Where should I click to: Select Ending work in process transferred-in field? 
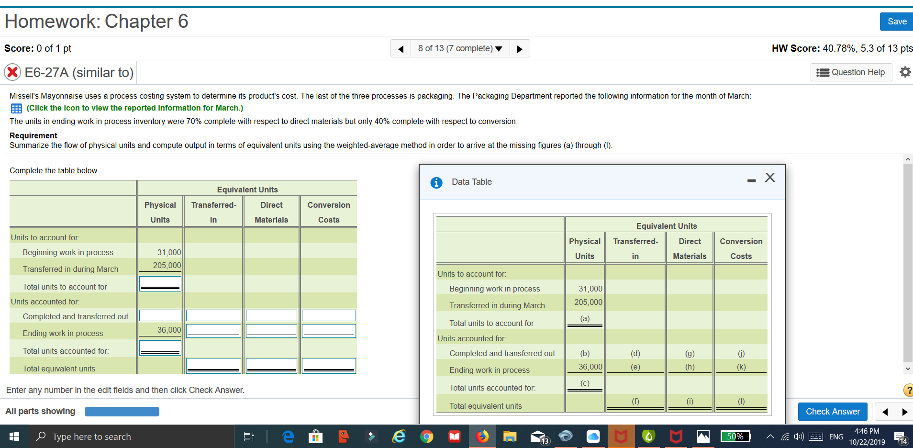pyautogui.click(x=213, y=331)
